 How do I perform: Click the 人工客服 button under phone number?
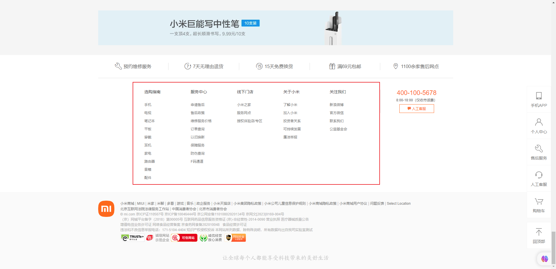(x=416, y=109)
